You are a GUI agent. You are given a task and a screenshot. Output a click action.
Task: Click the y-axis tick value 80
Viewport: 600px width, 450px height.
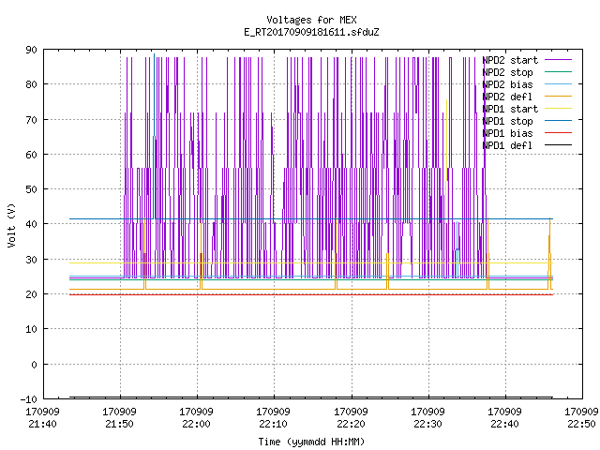pyautogui.click(x=31, y=84)
